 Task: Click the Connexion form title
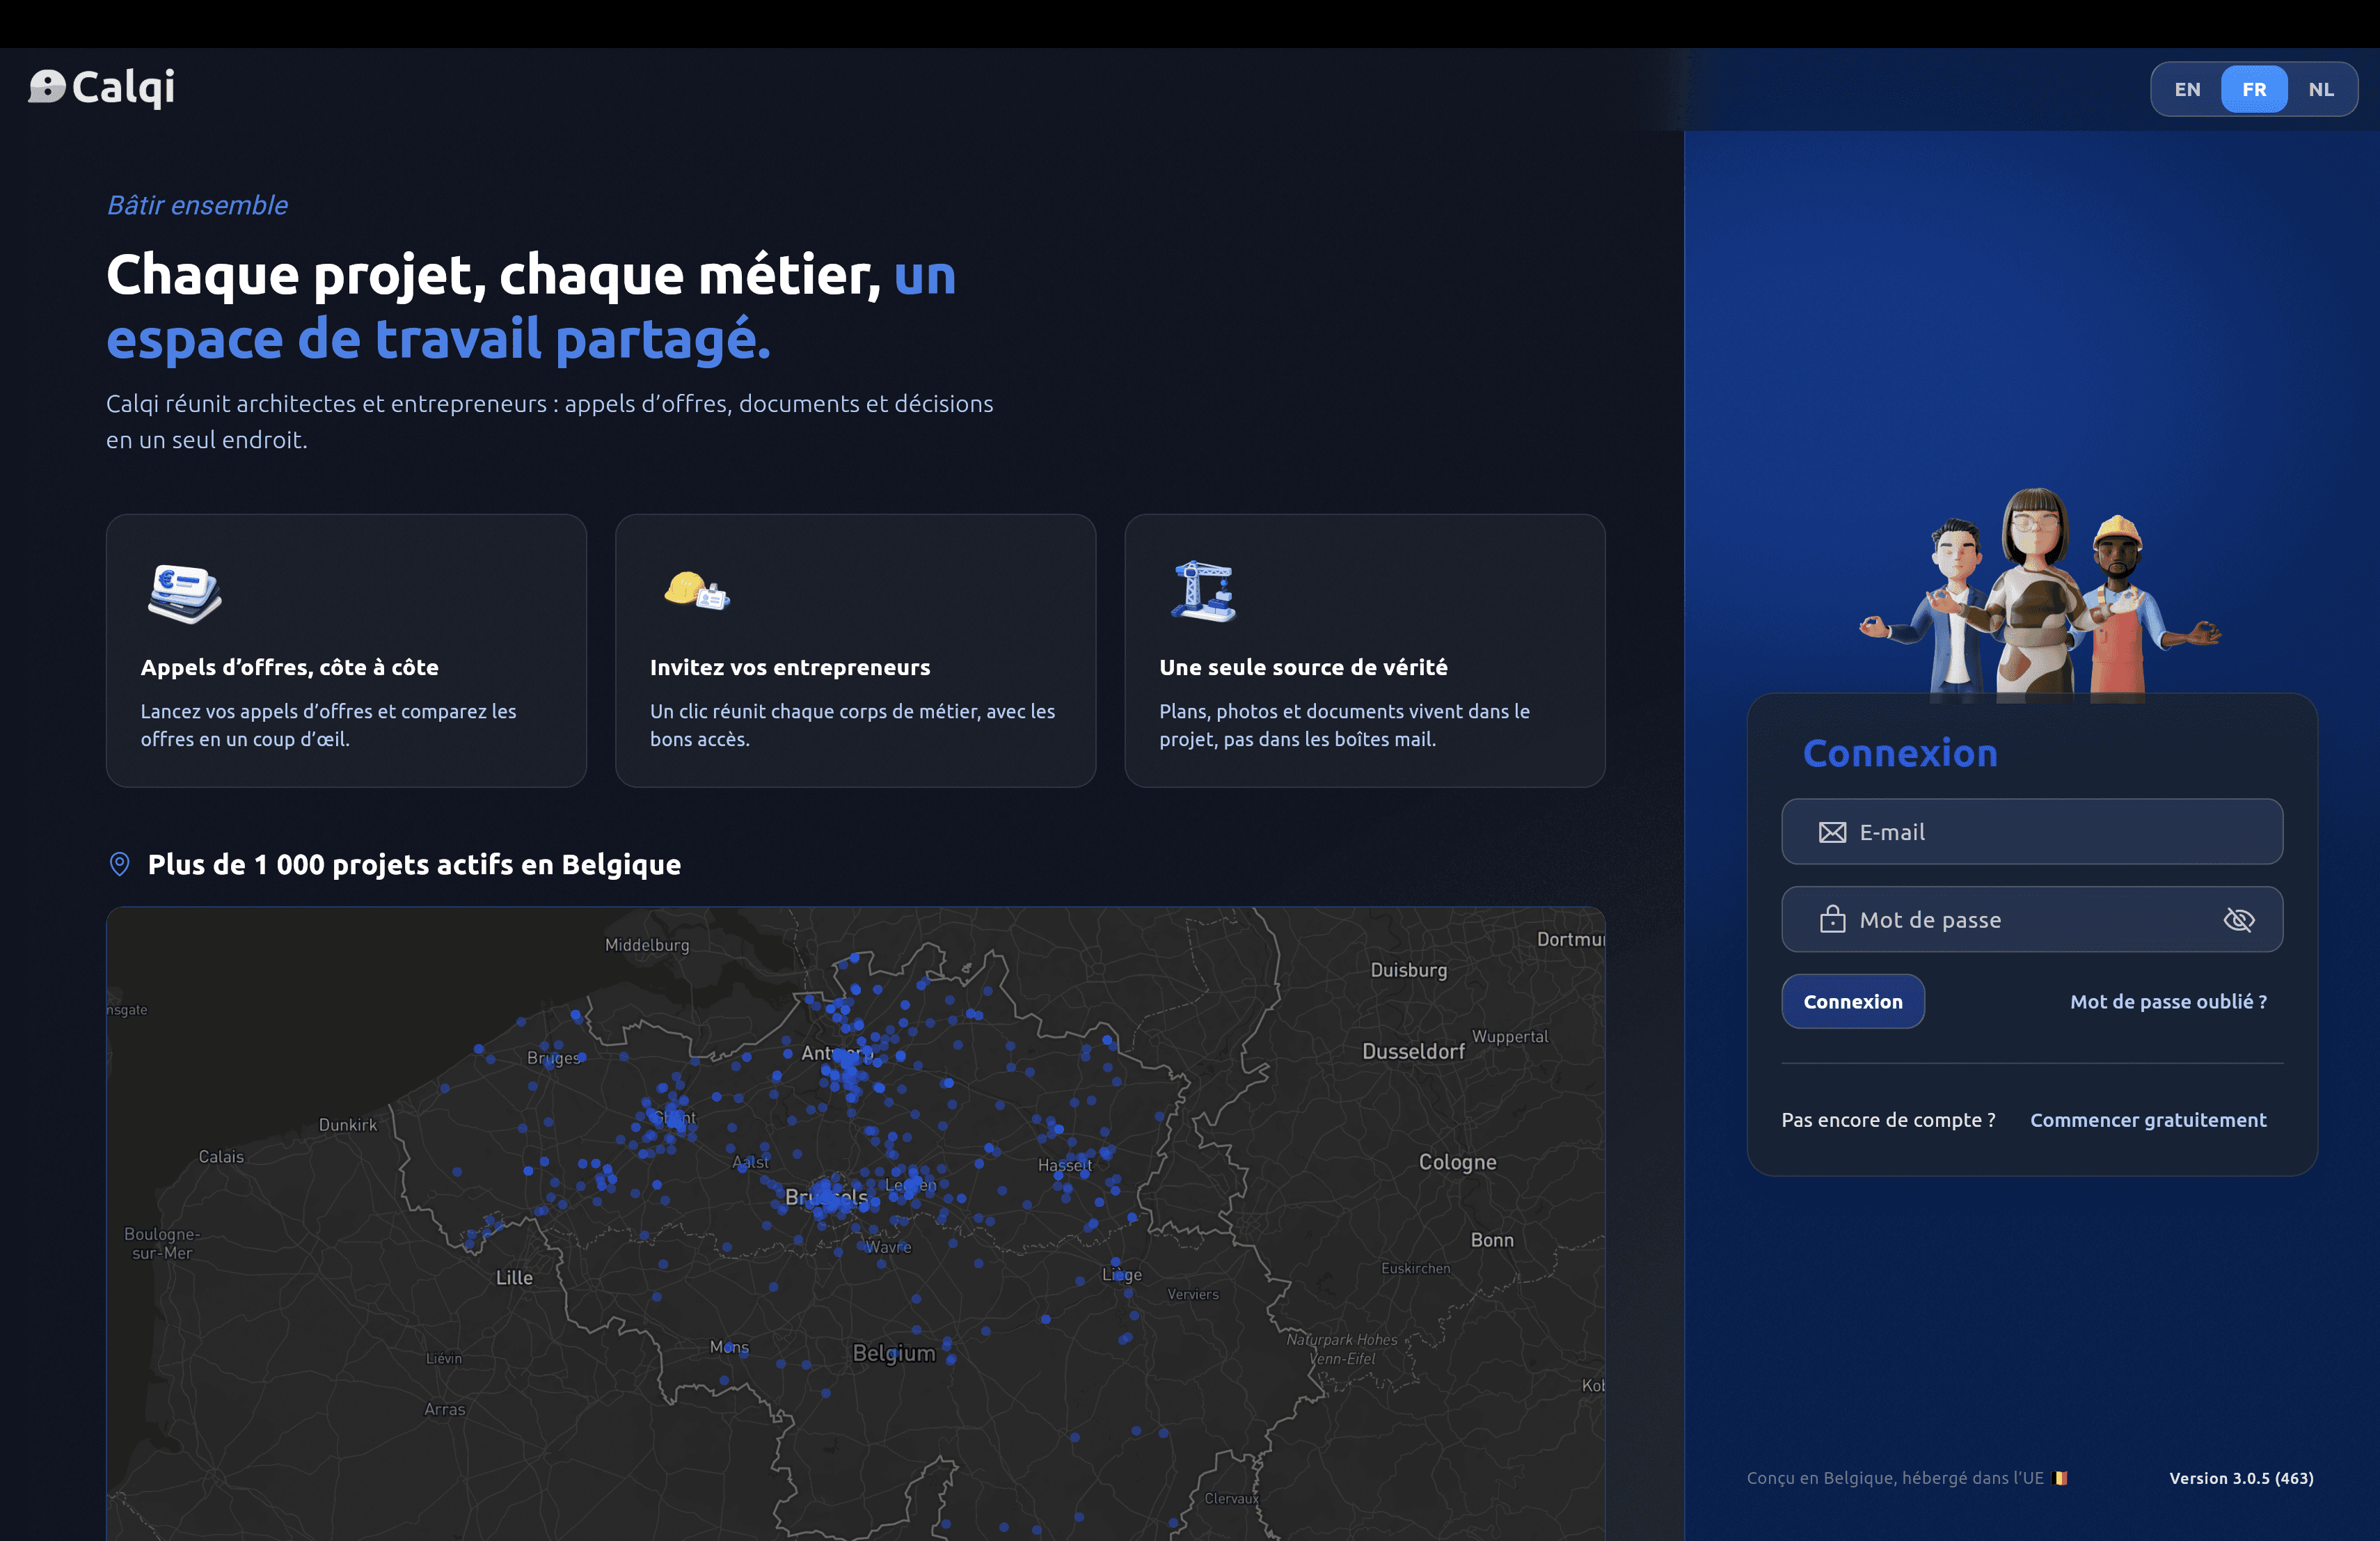pos(1900,753)
